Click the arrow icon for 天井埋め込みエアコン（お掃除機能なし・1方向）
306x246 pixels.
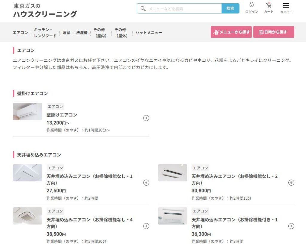146,183
